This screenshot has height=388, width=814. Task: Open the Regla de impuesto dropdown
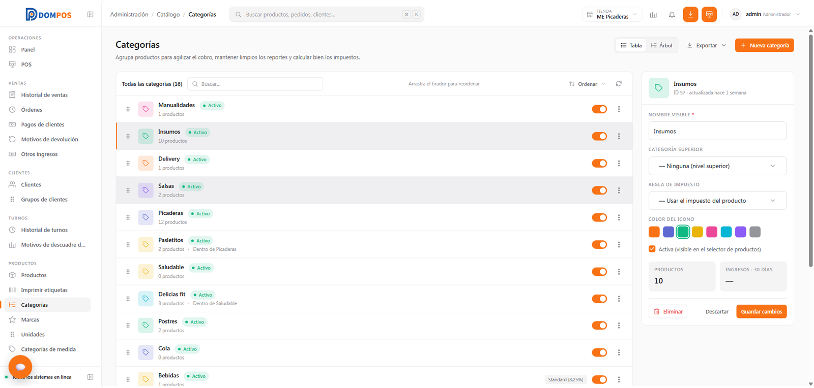click(717, 201)
